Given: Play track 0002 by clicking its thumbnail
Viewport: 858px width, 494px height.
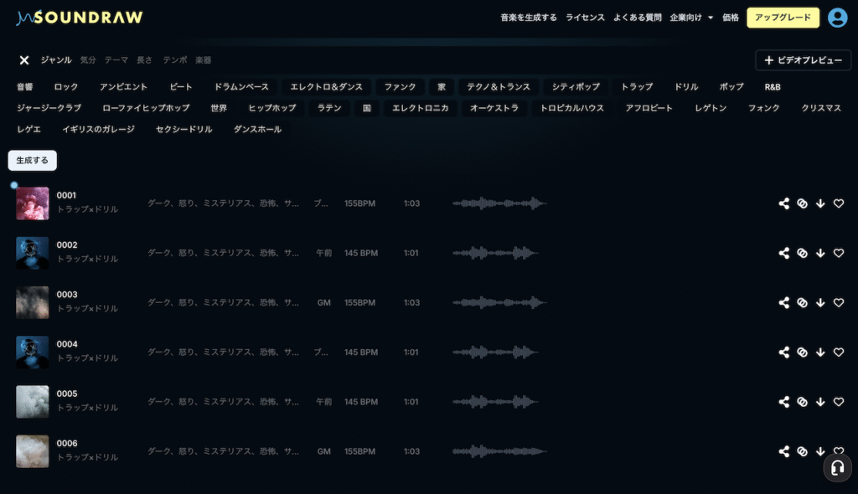Looking at the screenshot, I should [33, 253].
